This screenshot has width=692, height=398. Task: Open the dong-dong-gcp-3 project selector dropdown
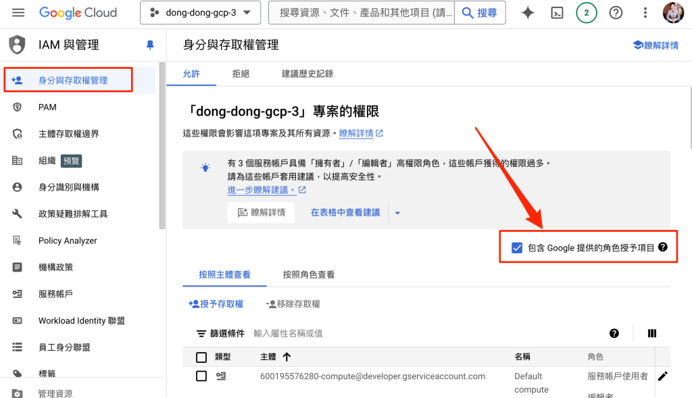pos(200,13)
